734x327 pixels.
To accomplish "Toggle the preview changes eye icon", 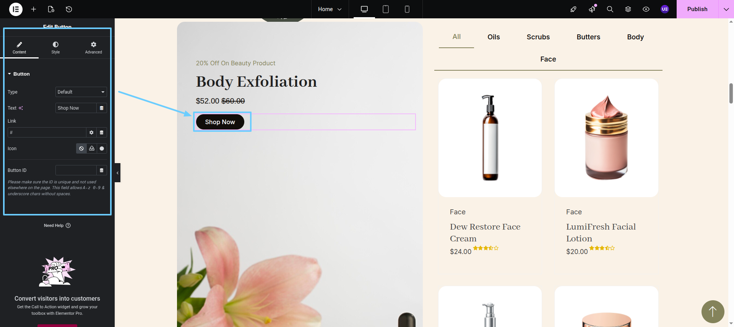I will pos(646,9).
